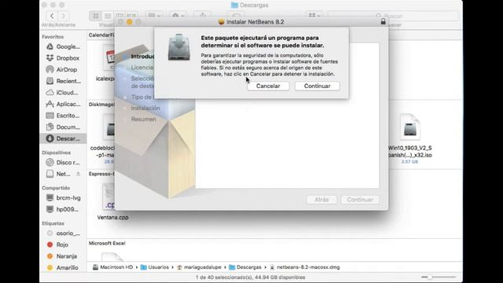Click Macintosh HD in the path bar
Image resolution: width=503 pixels, height=283 pixels.
coord(112,267)
